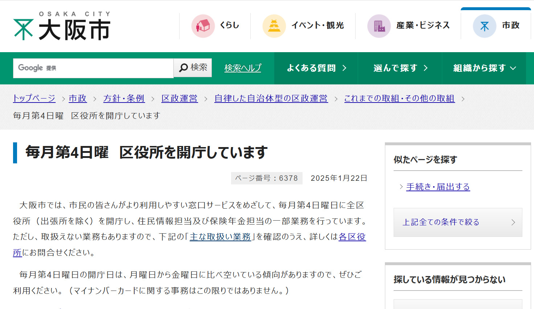Image resolution: width=534 pixels, height=309 pixels.
Task: Open the イベント・観光 tab label
Action: pos(317,25)
